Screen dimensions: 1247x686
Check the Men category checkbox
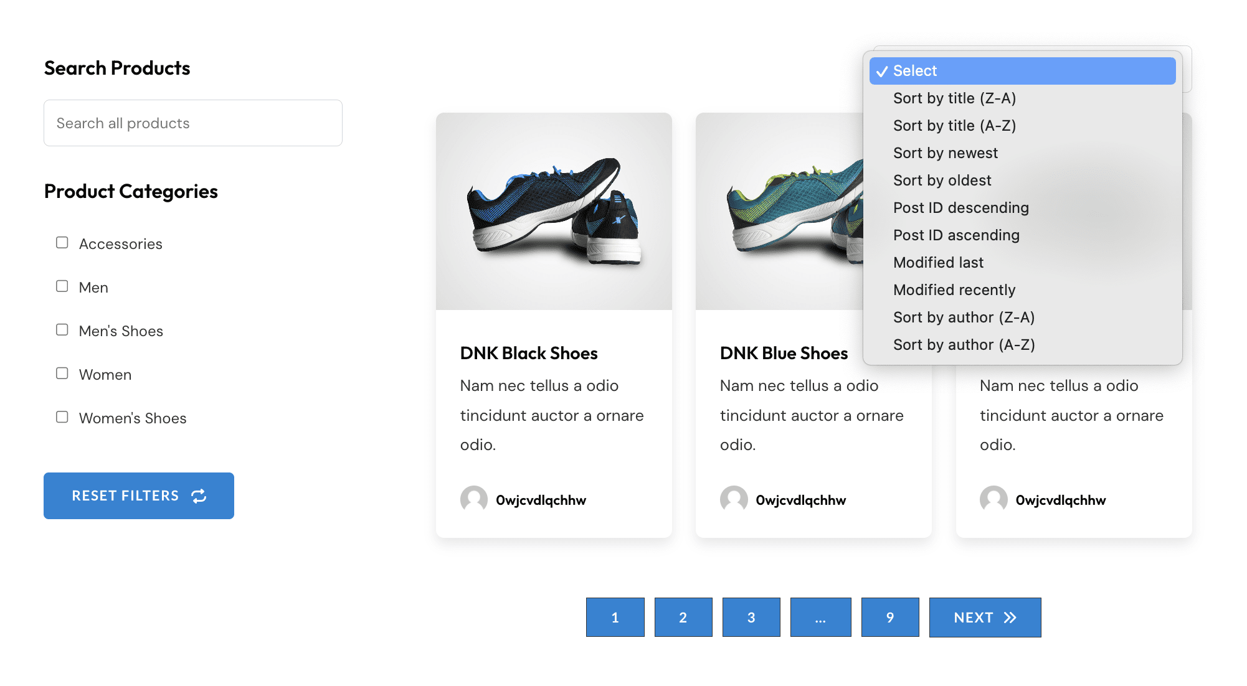point(62,286)
